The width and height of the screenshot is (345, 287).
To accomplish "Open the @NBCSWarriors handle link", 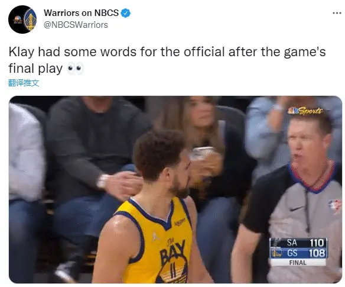I will point(76,25).
